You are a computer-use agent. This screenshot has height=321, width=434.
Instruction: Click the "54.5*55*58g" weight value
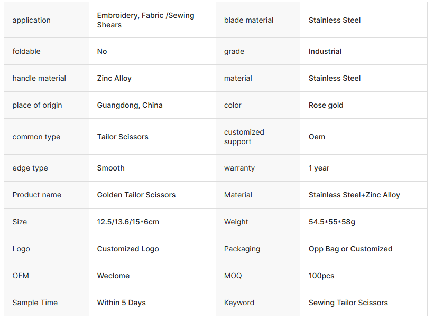coord(332,222)
